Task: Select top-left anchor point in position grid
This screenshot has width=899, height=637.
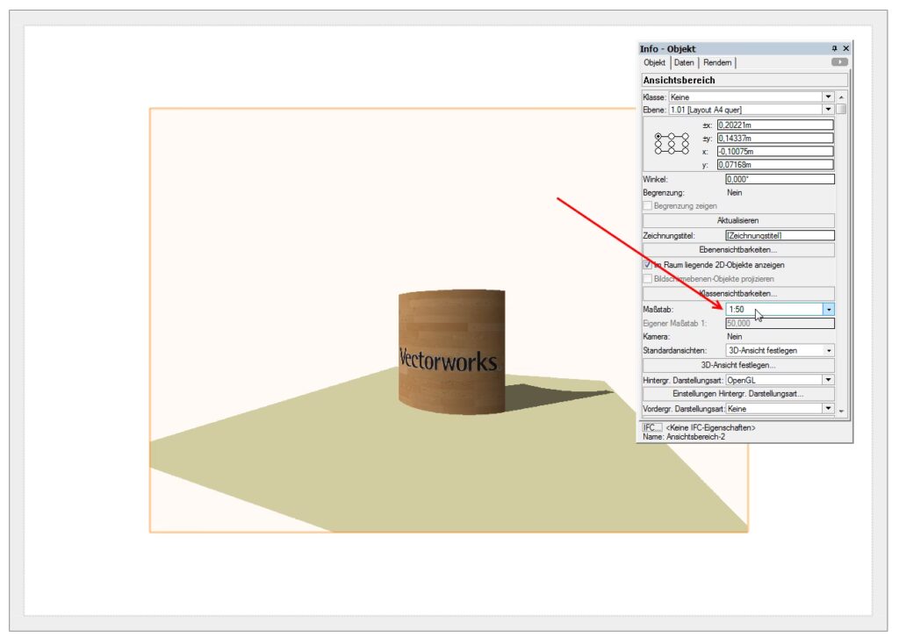Action: pos(658,136)
